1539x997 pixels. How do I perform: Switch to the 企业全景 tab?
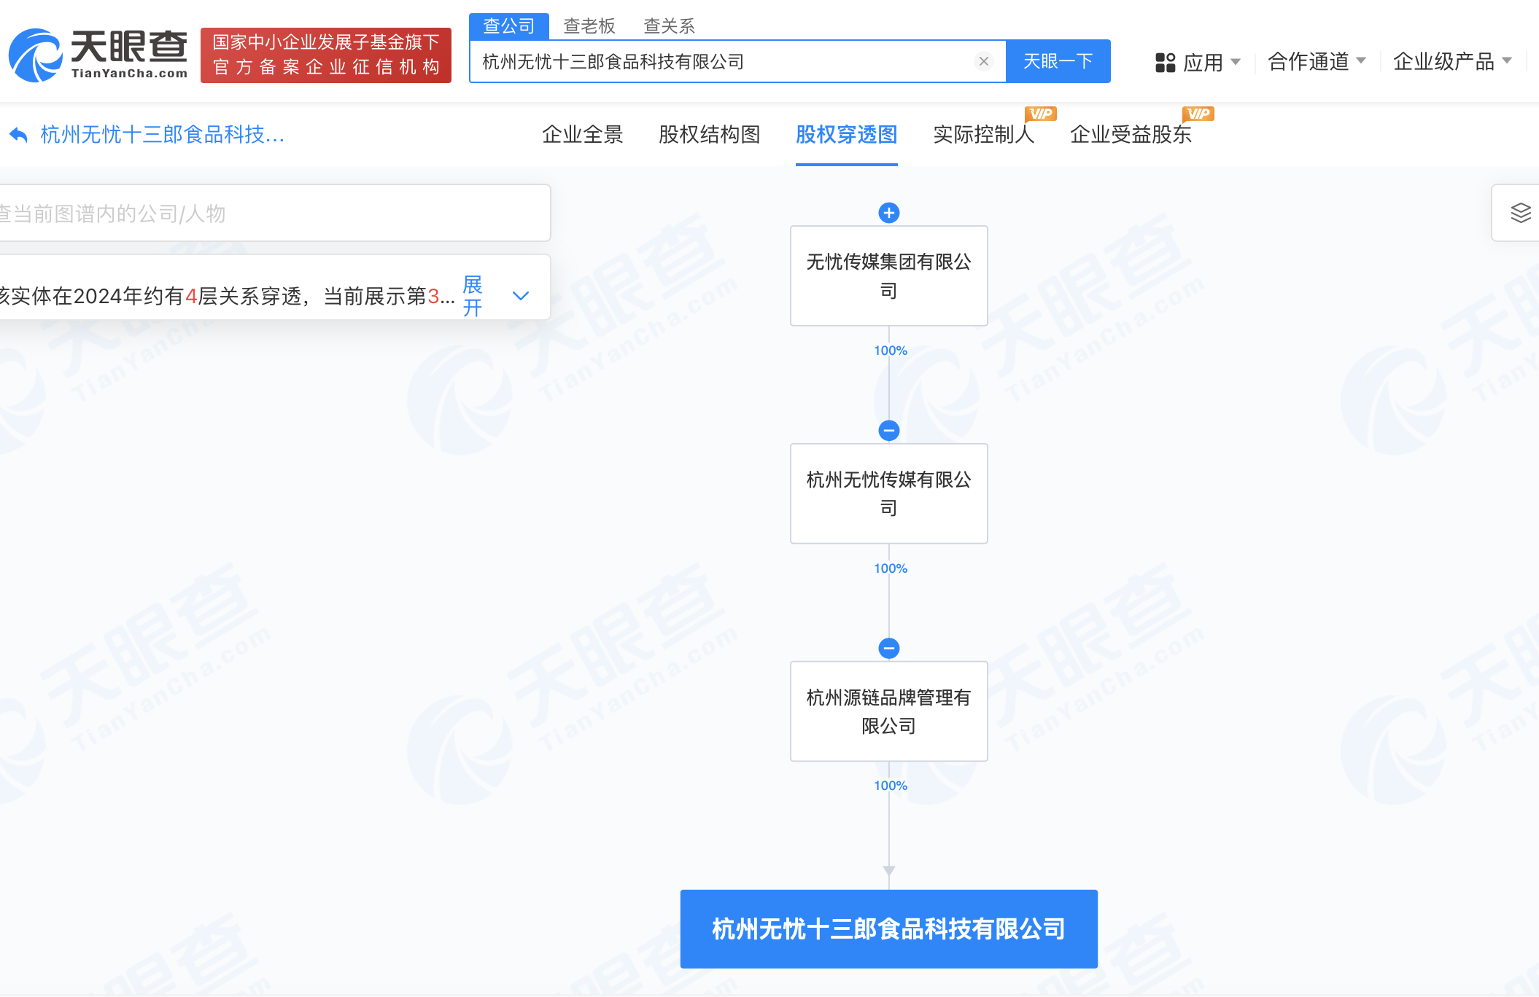point(582,135)
